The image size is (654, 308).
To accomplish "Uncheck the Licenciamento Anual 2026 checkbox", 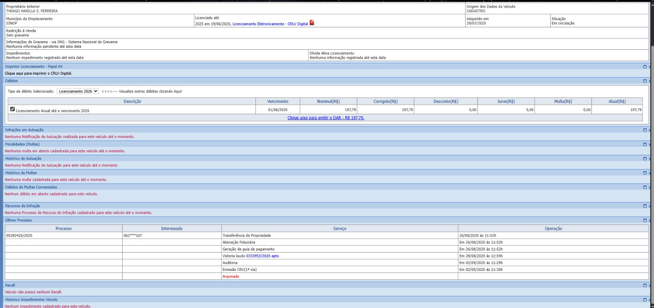I will point(13,109).
